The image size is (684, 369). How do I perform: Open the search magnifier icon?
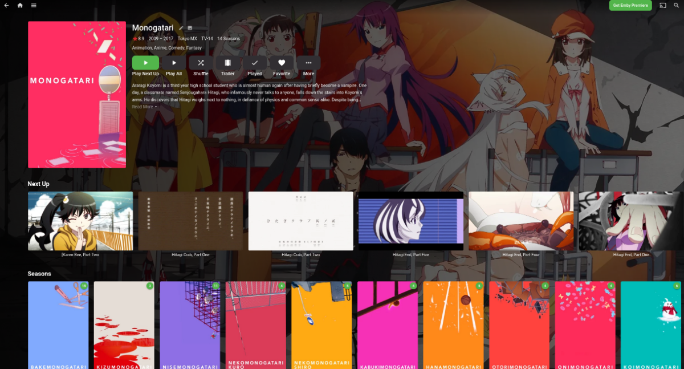pos(677,5)
